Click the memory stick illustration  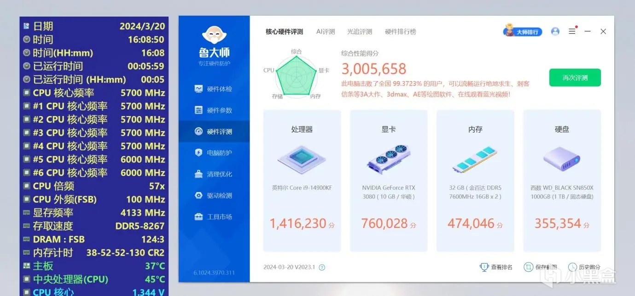point(475,160)
